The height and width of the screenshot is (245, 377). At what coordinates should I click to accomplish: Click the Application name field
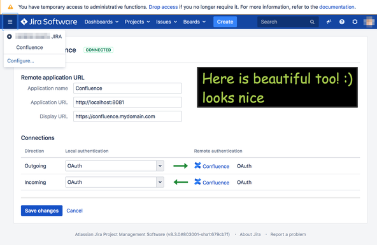[127, 88]
